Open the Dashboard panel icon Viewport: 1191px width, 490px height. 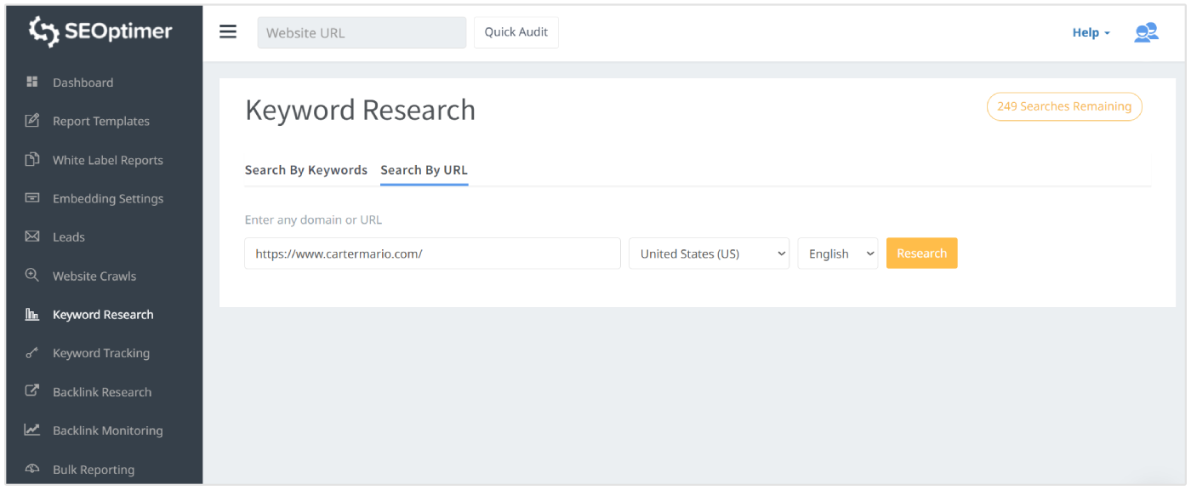click(31, 82)
